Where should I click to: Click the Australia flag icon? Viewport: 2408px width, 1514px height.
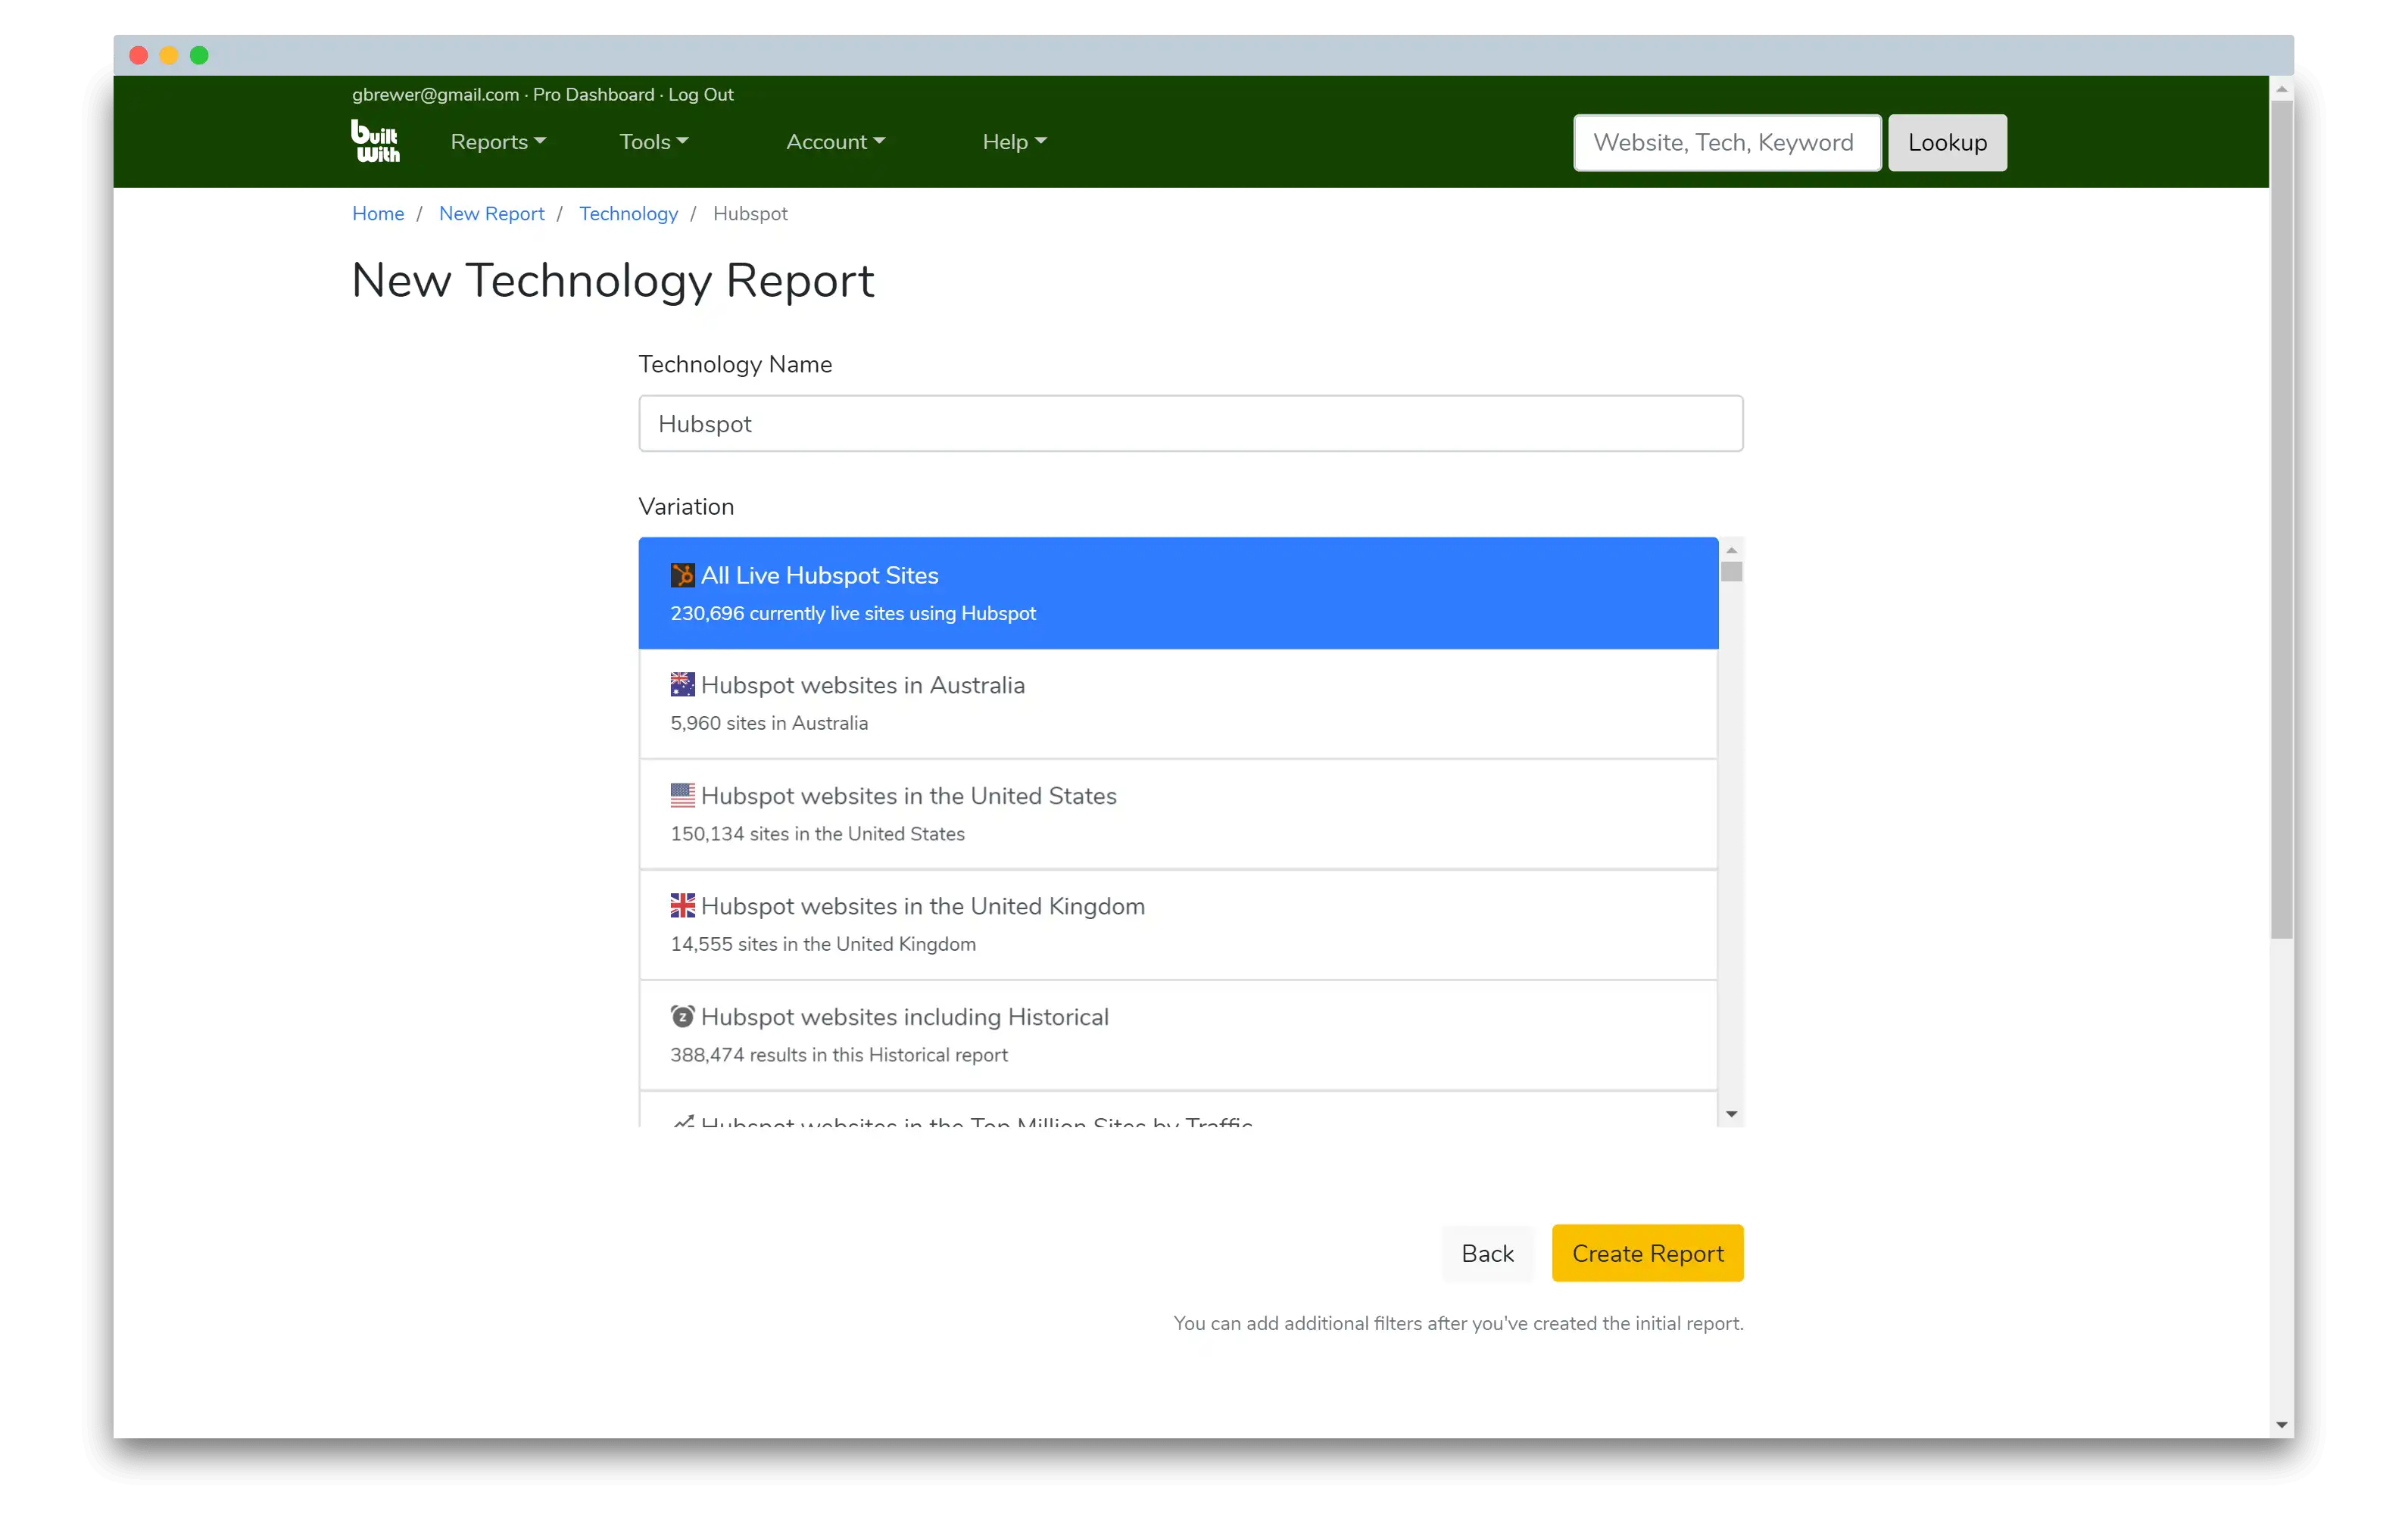682,684
